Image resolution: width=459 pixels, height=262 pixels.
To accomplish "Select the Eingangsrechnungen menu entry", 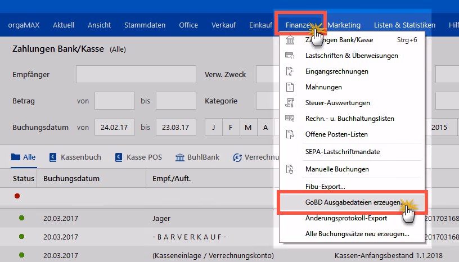I will pyautogui.click(x=352, y=71).
